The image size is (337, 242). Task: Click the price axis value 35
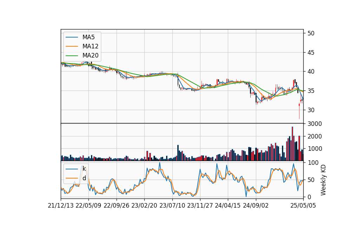pos(311,91)
